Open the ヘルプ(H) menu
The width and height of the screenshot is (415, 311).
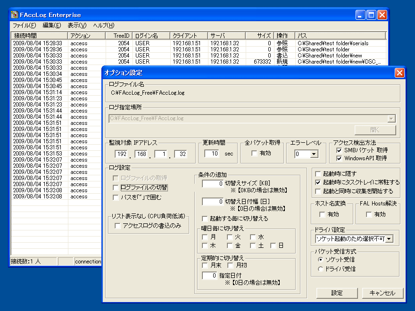pyautogui.click(x=104, y=25)
